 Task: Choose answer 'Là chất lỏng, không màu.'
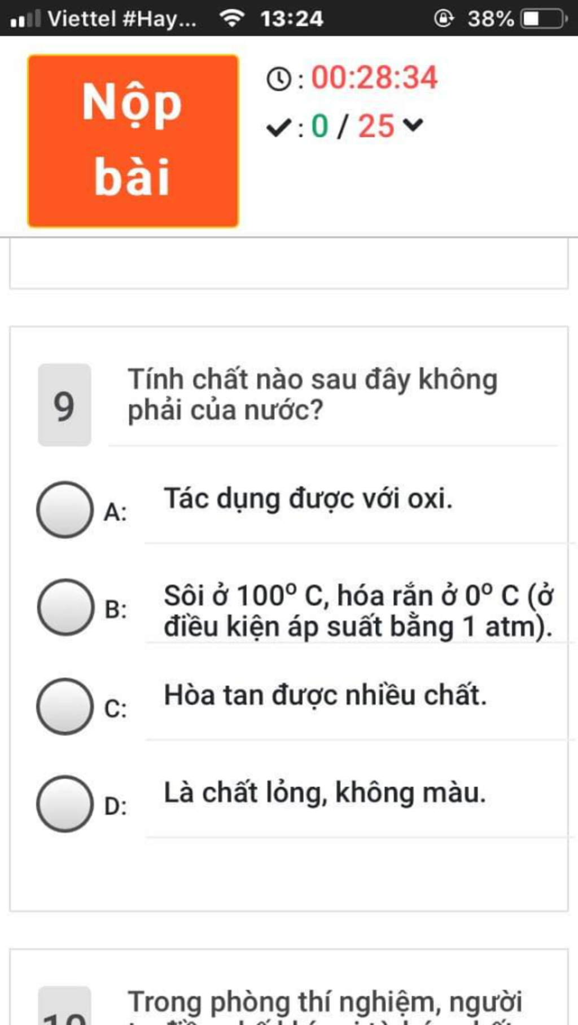pyautogui.click(x=325, y=793)
